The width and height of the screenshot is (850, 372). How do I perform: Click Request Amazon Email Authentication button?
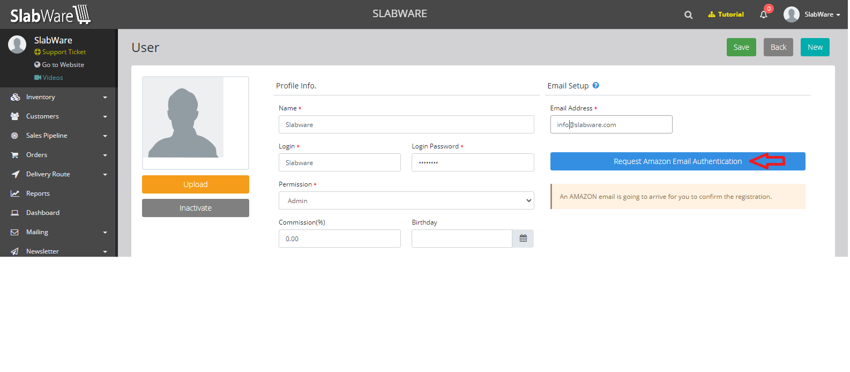[677, 161]
